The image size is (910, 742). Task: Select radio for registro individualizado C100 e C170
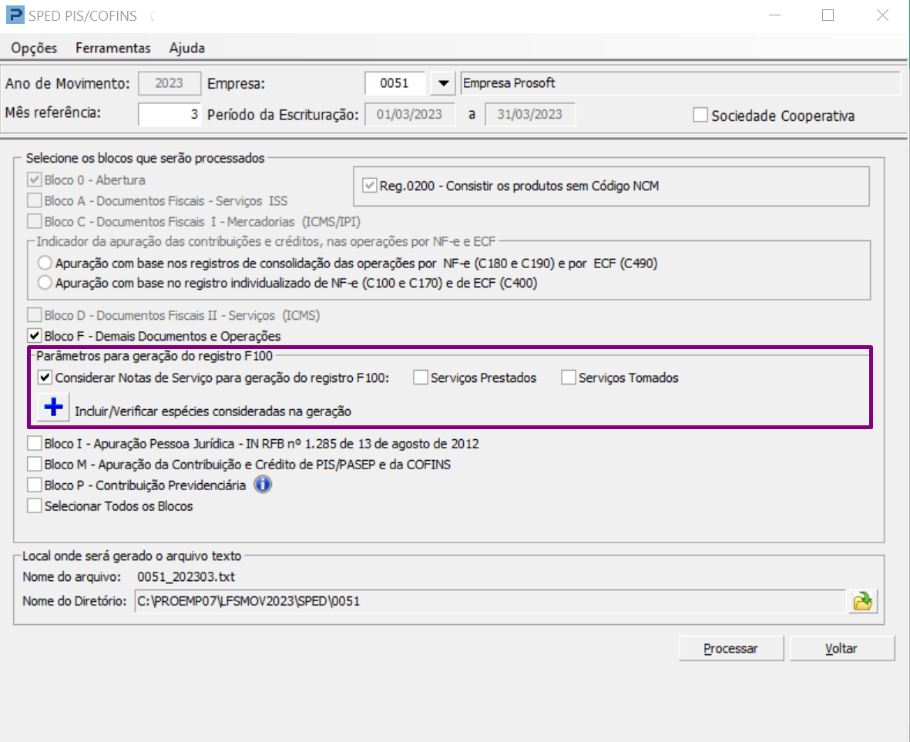click(x=45, y=283)
